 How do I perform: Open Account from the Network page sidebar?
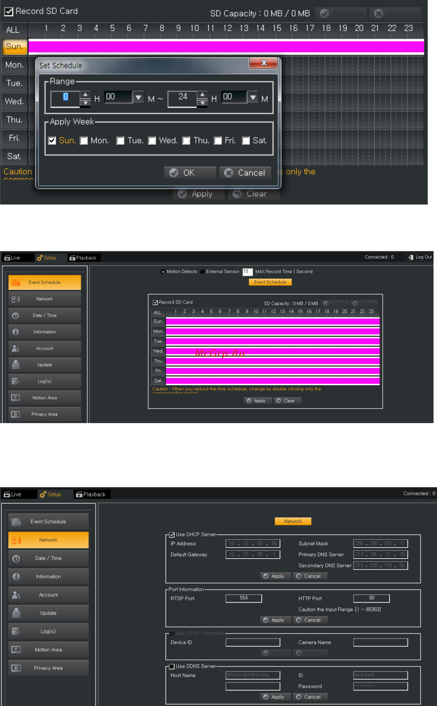click(x=48, y=594)
